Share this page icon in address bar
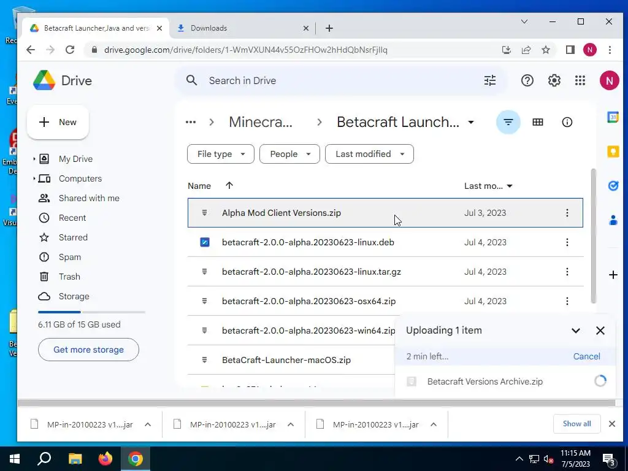The height and width of the screenshot is (471, 628). pos(526,50)
